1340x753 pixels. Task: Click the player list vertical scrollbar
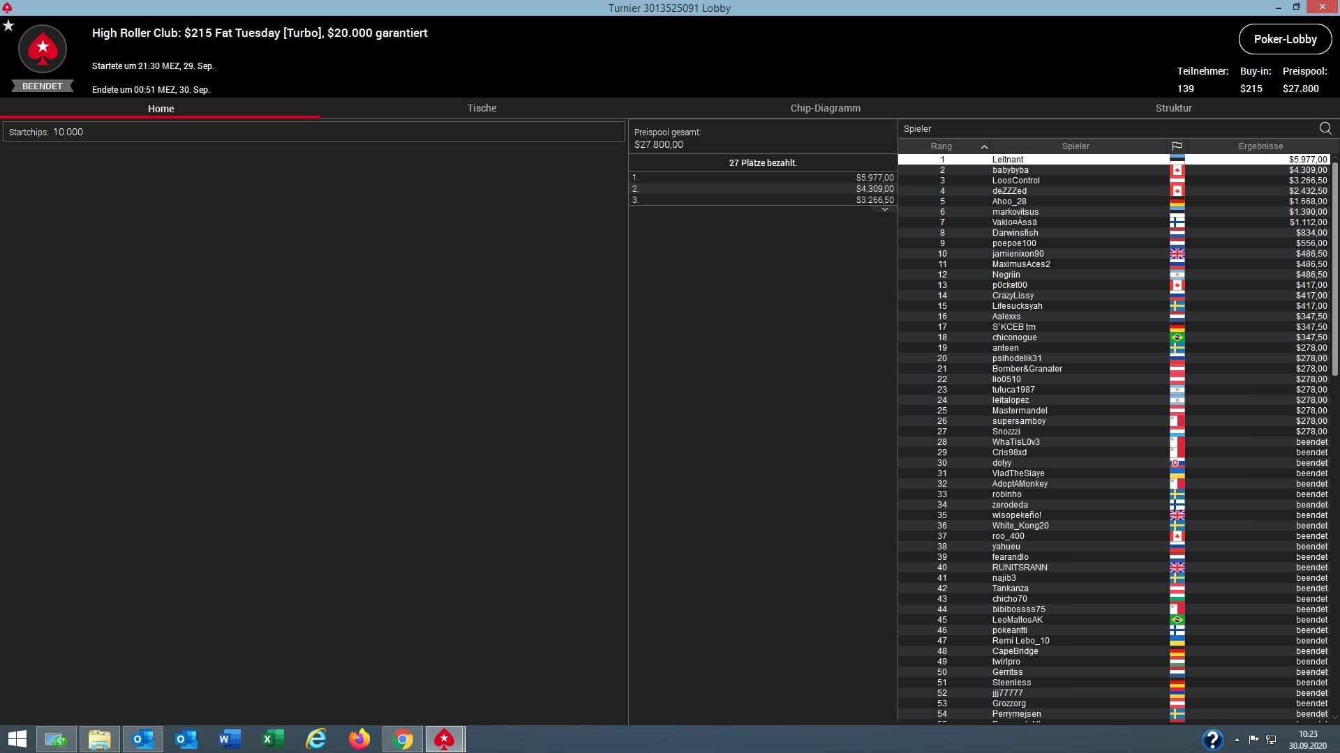[x=1334, y=268]
